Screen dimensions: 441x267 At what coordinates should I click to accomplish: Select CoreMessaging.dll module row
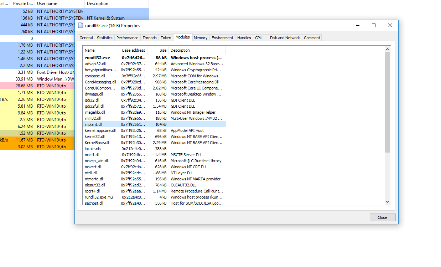tap(154, 82)
